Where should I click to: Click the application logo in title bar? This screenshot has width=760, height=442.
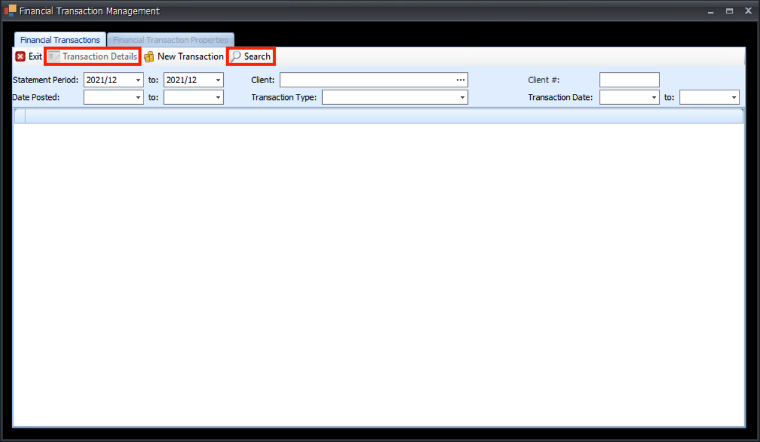point(10,11)
